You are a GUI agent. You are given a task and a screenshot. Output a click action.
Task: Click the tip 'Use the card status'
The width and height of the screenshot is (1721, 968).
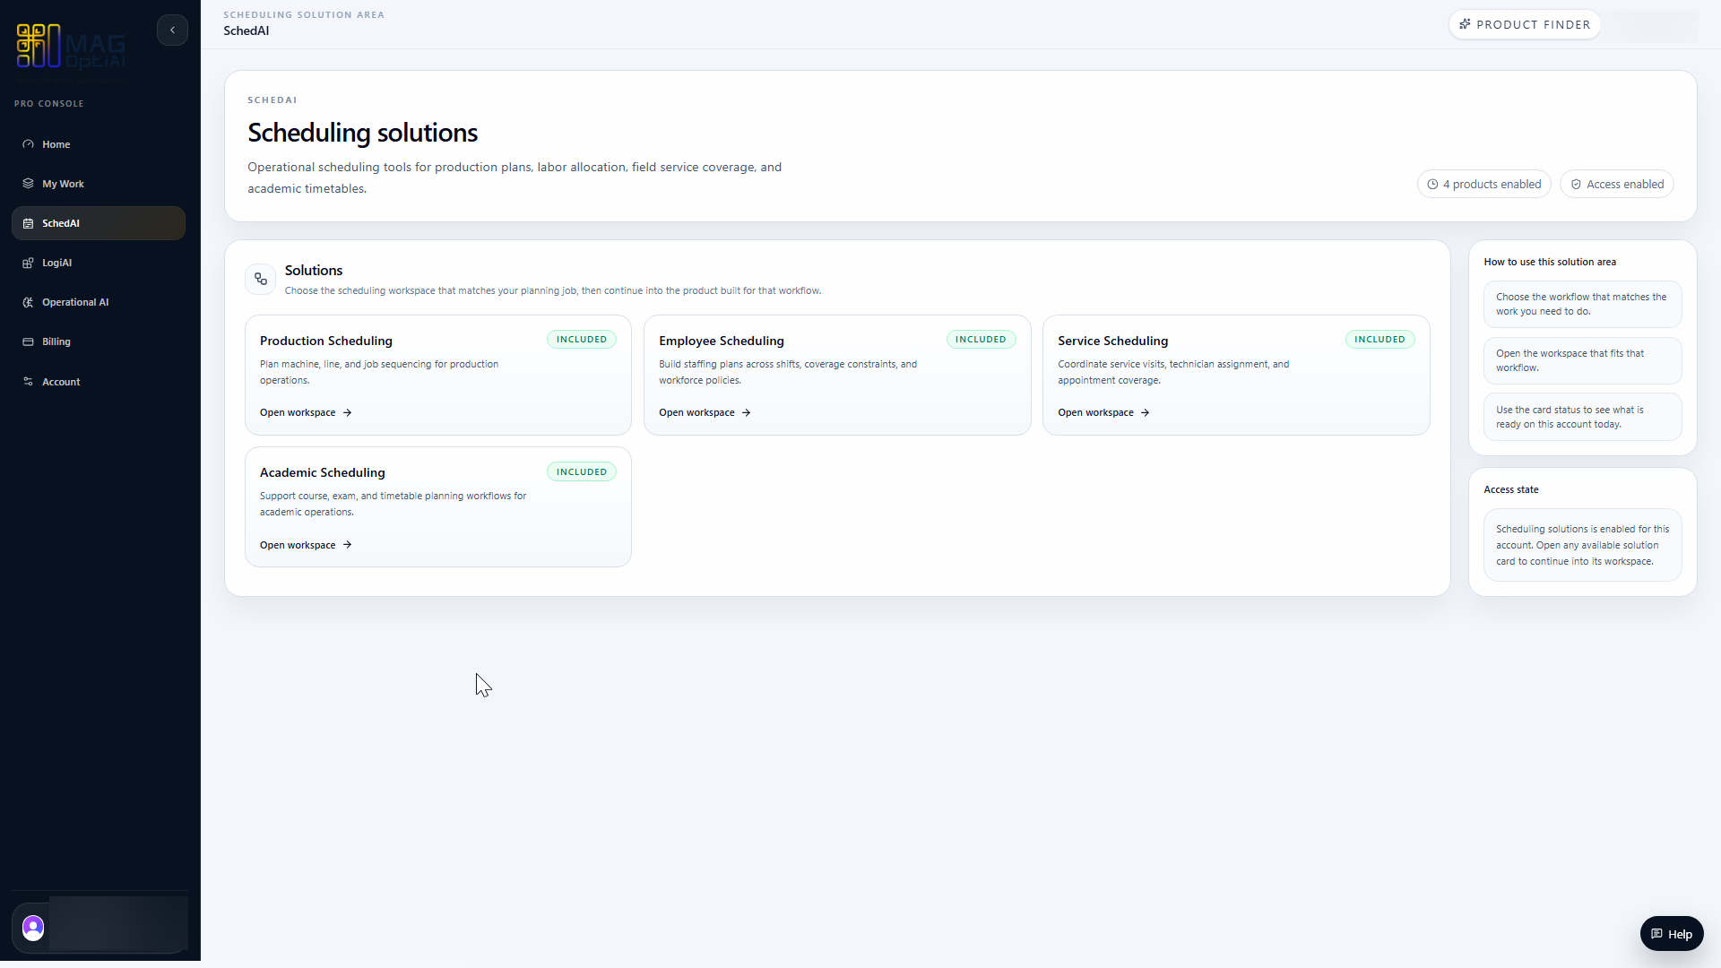[x=1582, y=417]
